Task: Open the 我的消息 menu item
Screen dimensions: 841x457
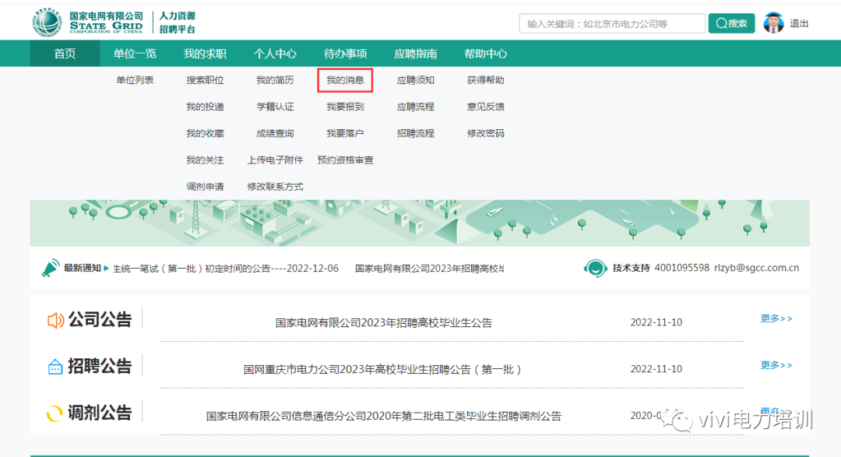Action: point(345,80)
